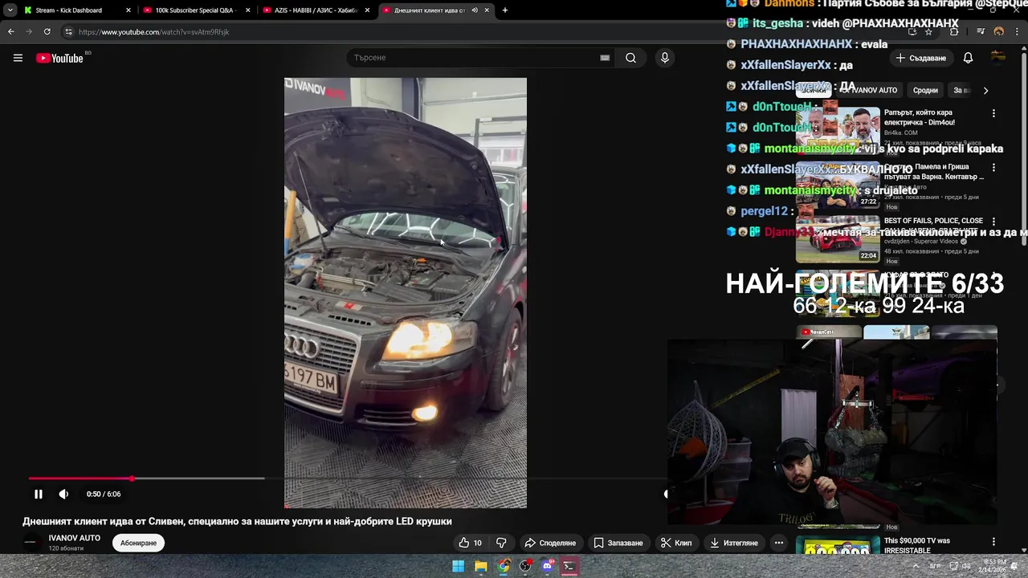Bookmark the page with the star icon
This screenshot has height=578, width=1028.
click(x=928, y=32)
